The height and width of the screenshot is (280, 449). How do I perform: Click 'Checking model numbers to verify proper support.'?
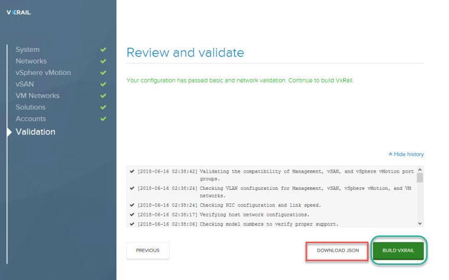click(x=269, y=224)
